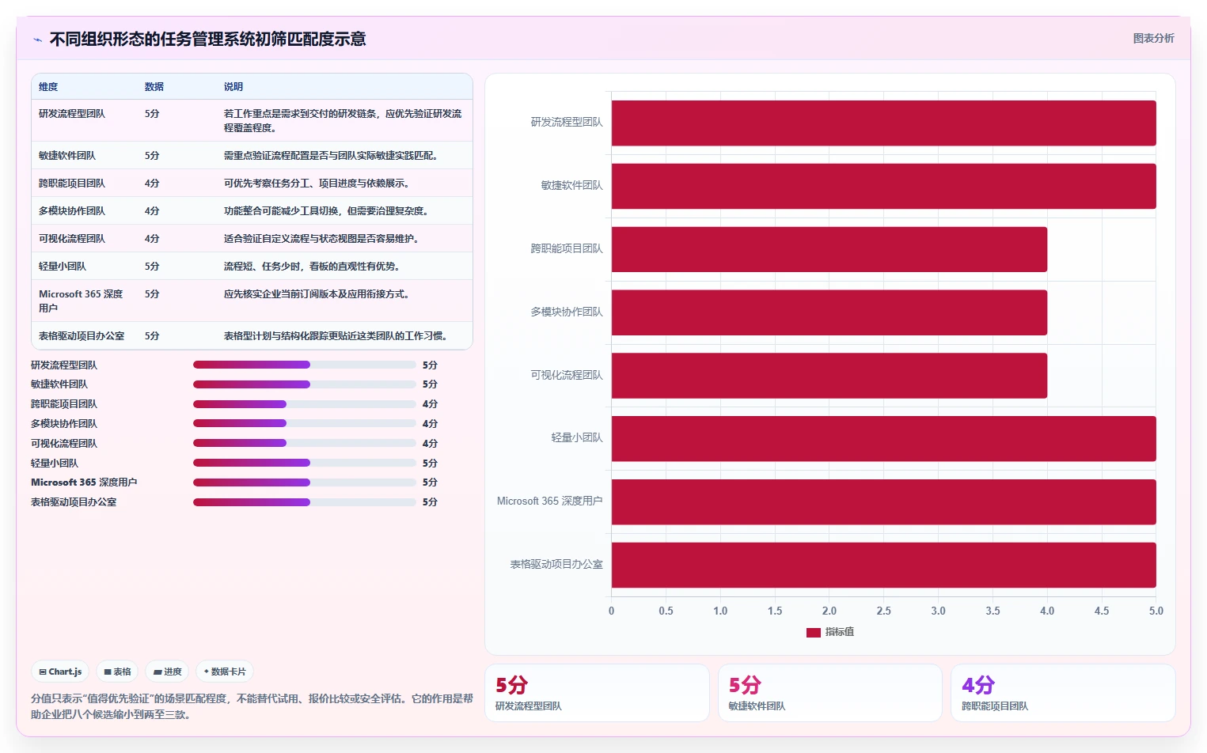This screenshot has width=1207, height=753.
Task: Click the 维度 table column header
Action: (x=48, y=87)
